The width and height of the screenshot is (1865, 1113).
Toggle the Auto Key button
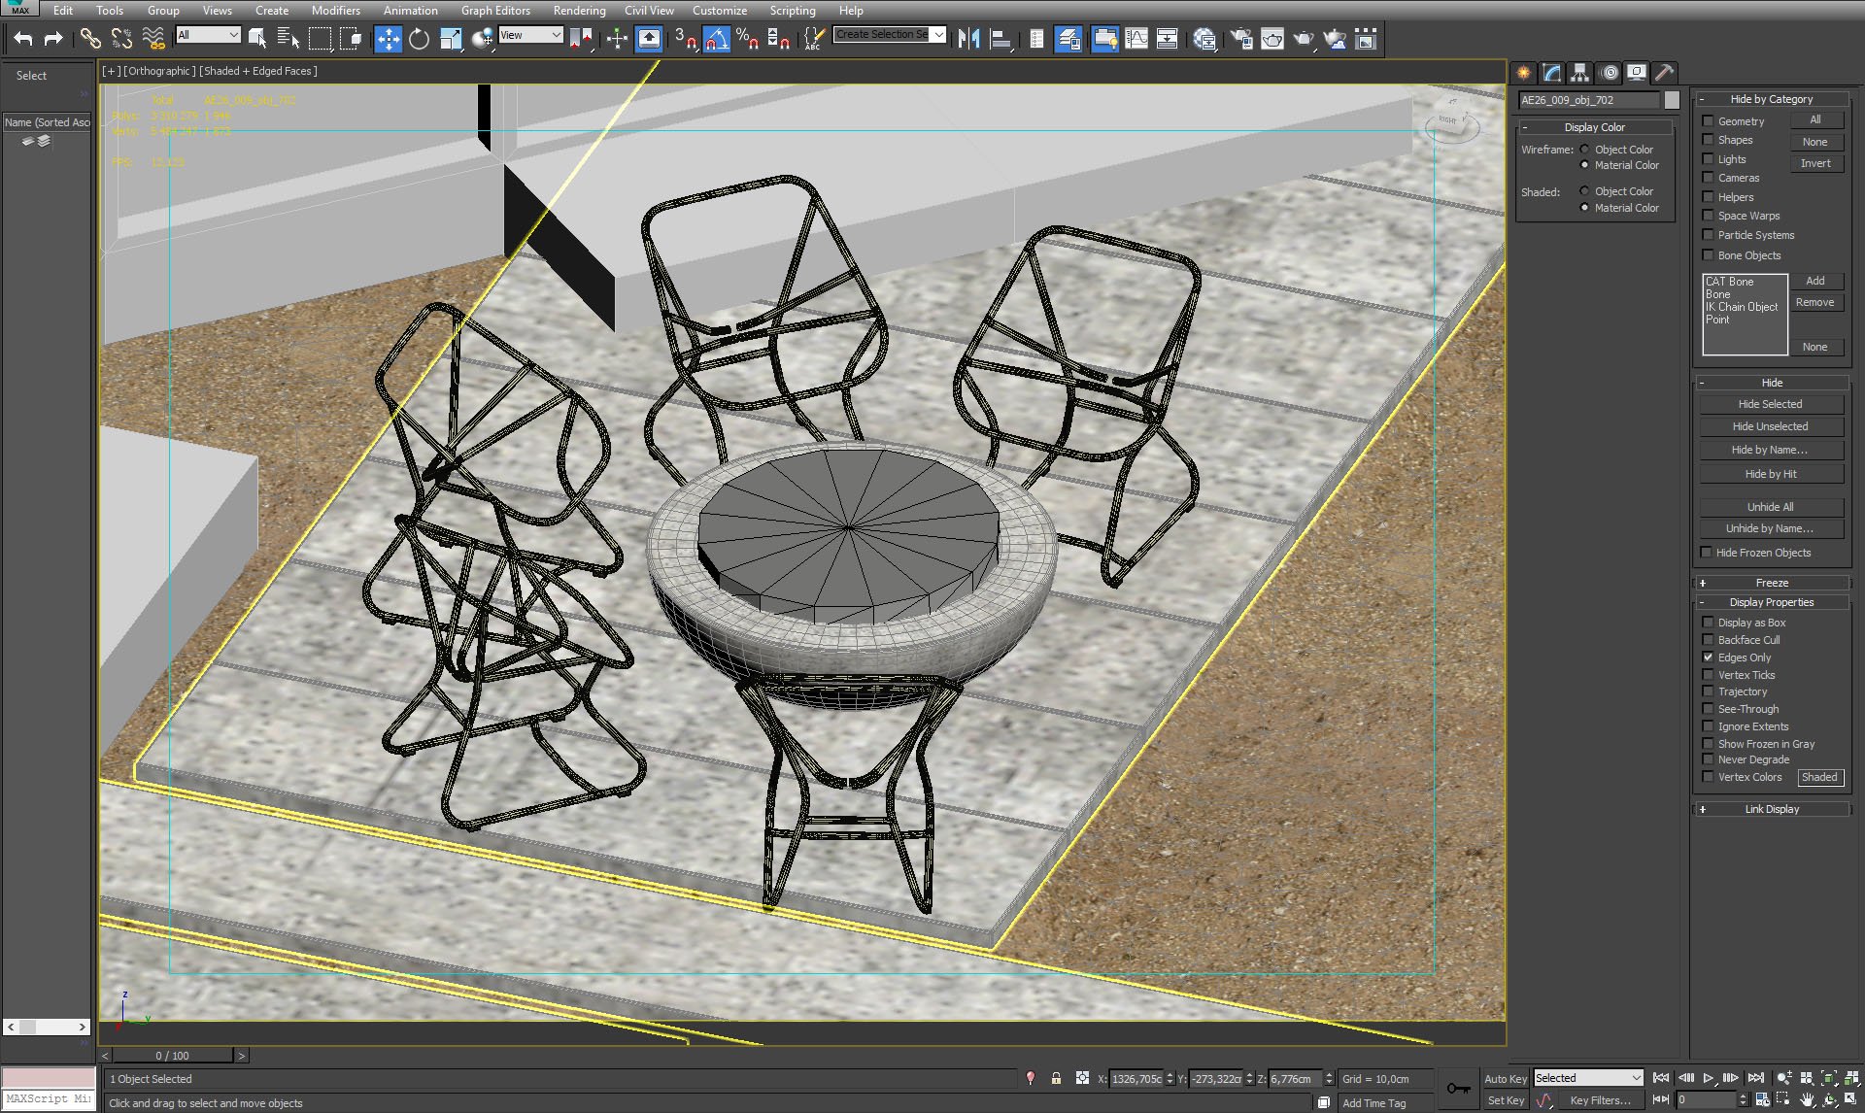(x=1505, y=1079)
